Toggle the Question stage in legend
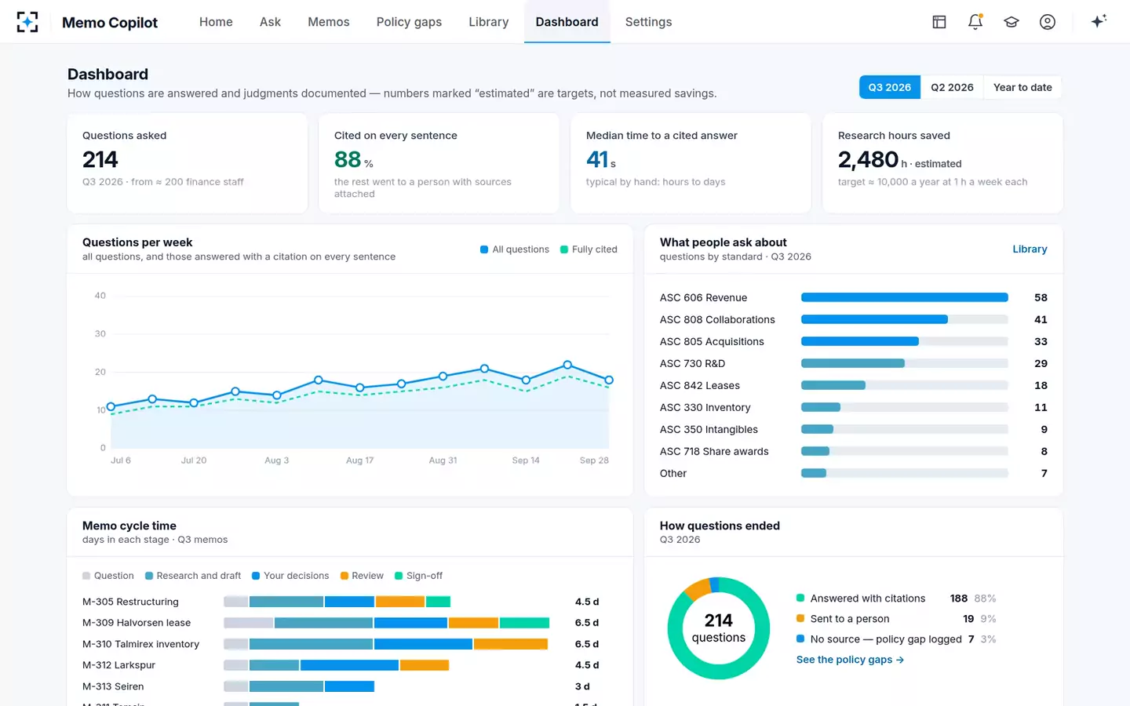 point(108,576)
